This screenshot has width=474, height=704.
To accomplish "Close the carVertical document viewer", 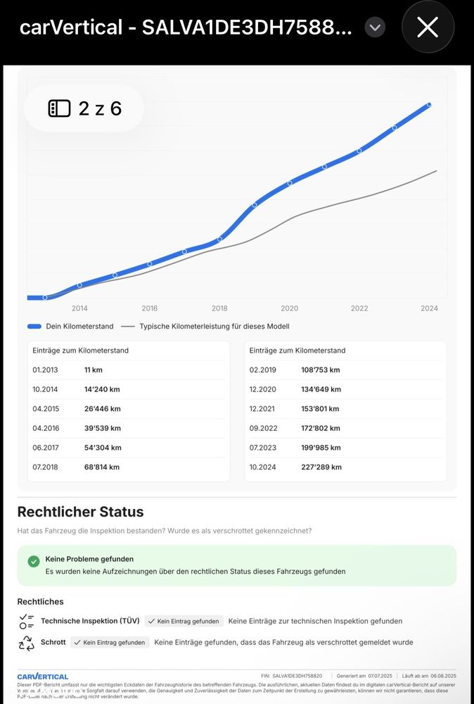I will tap(428, 27).
